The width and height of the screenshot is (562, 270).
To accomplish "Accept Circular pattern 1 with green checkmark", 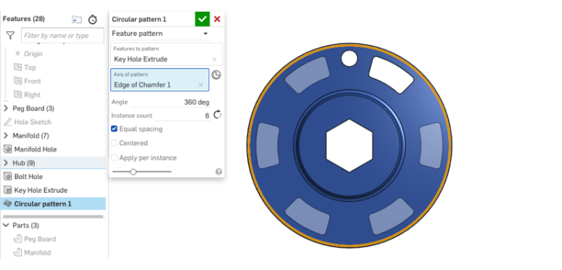I will click(x=202, y=19).
